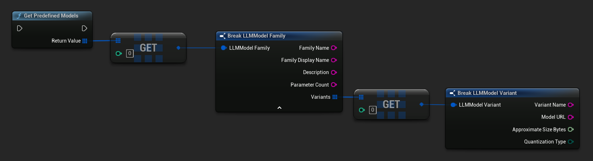This screenshot has height=161, width=593.
Task: Click the Family Display Name output pin
Action: 334,60
